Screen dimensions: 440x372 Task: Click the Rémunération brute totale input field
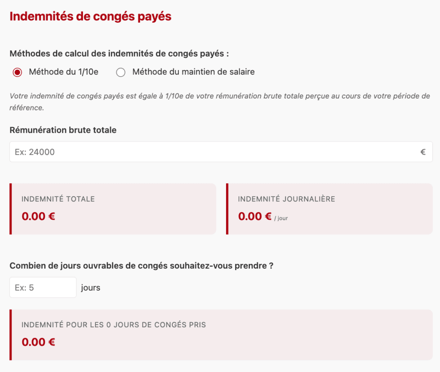172,151
